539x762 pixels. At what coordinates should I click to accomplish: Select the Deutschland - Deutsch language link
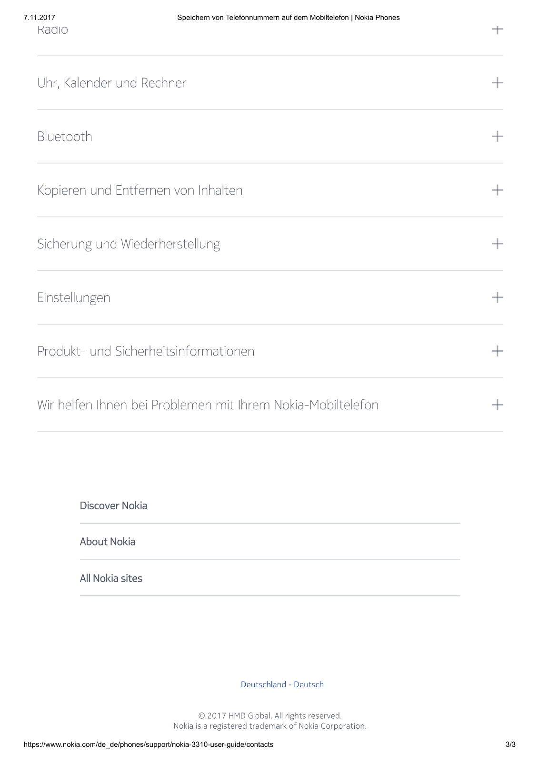pyautogui.click(x=282, y=684)
